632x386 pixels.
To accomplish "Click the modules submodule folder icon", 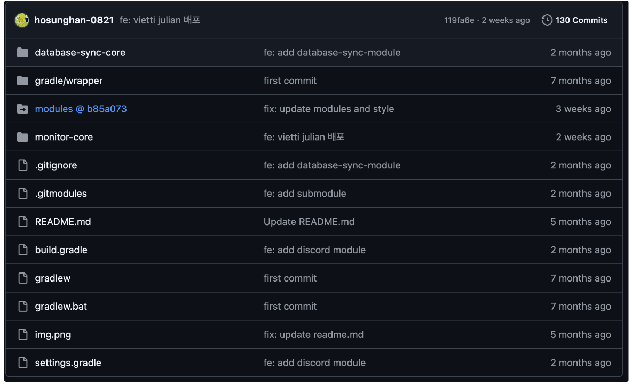I will pyautogui.click(x=22, y=109).
